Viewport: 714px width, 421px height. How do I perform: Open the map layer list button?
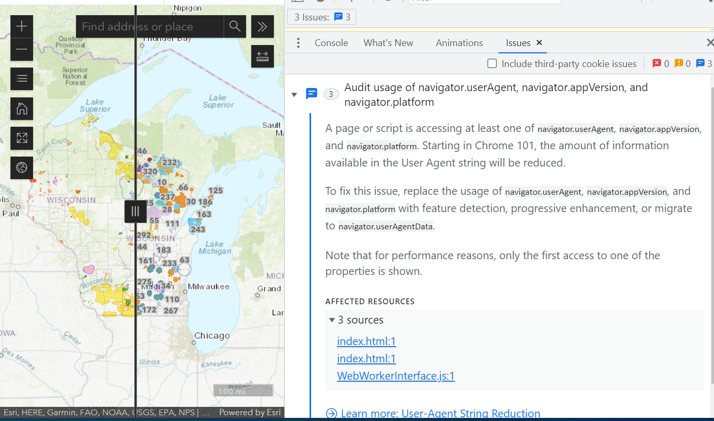click(x=22, y=79)
